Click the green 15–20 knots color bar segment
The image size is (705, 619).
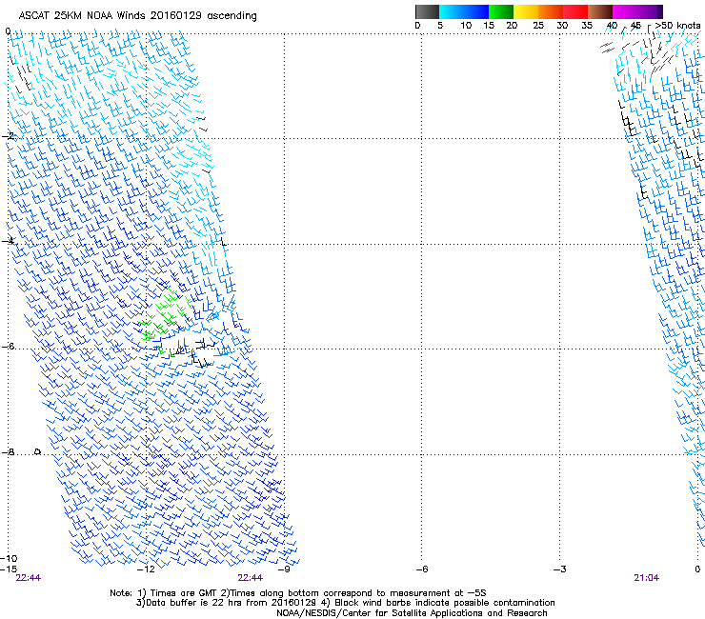(501, 11)
